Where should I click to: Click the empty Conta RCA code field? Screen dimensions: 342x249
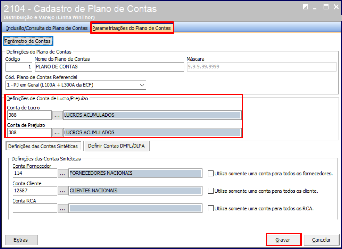pyautogui.click(x=35, y=208)
